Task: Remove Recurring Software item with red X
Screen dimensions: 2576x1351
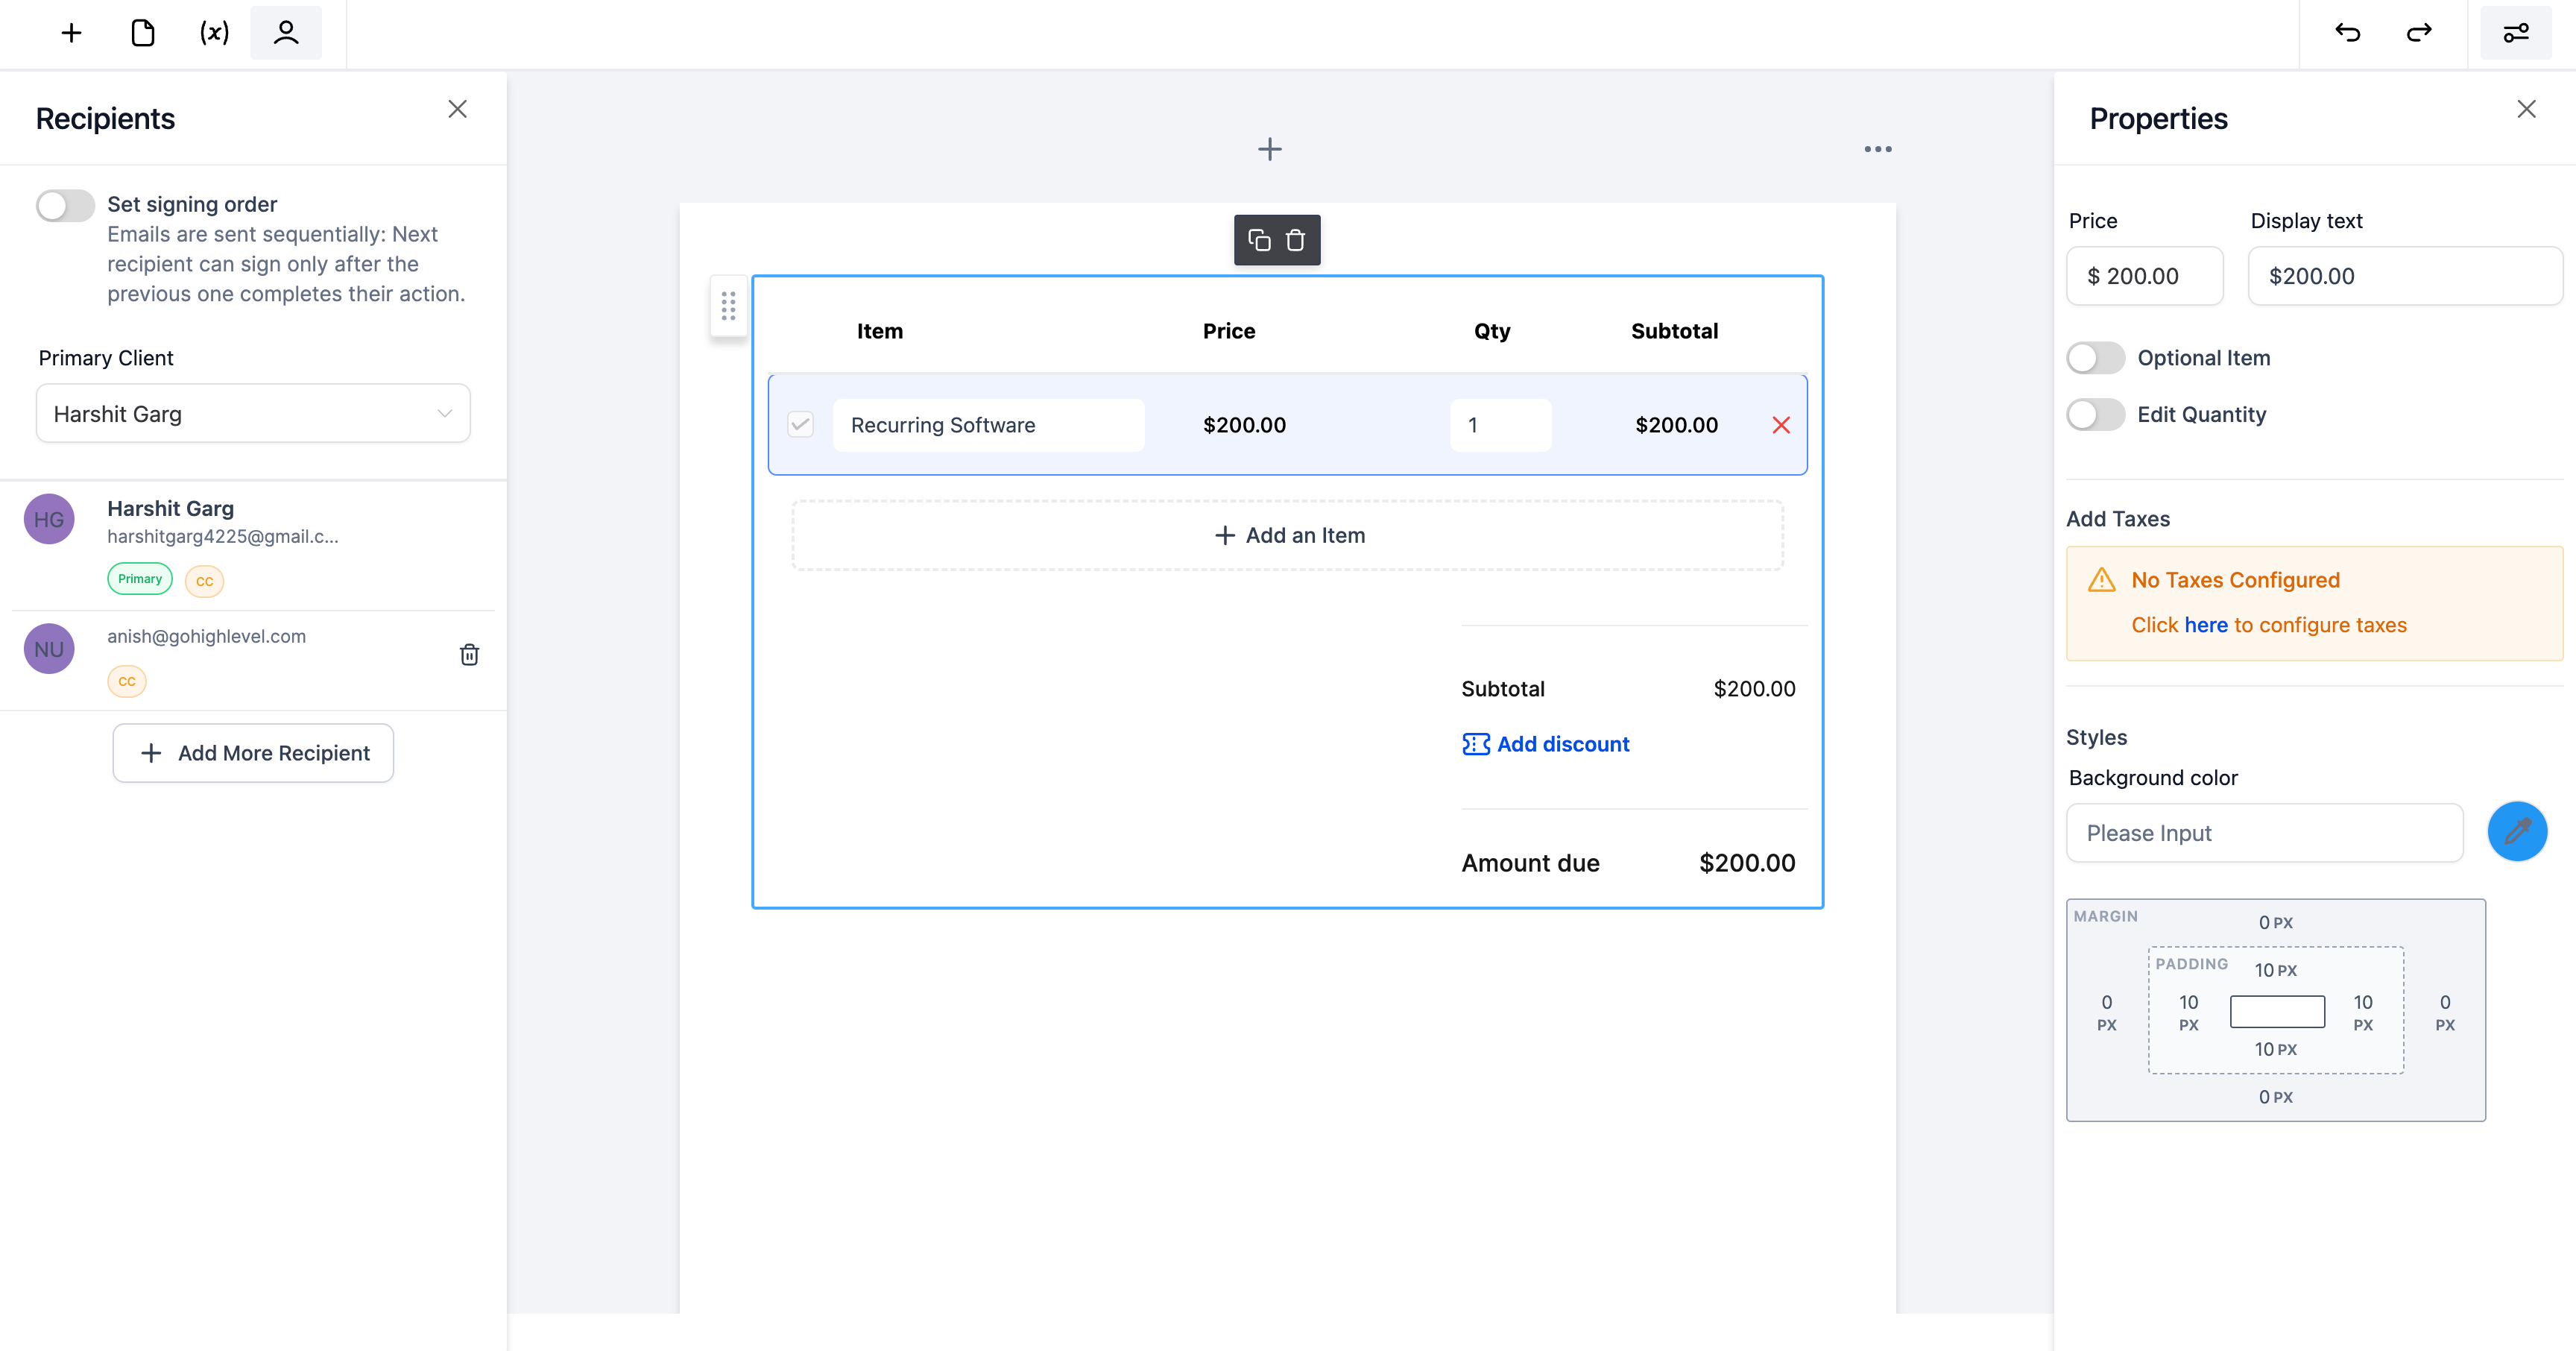Action: pos(1780,425)
